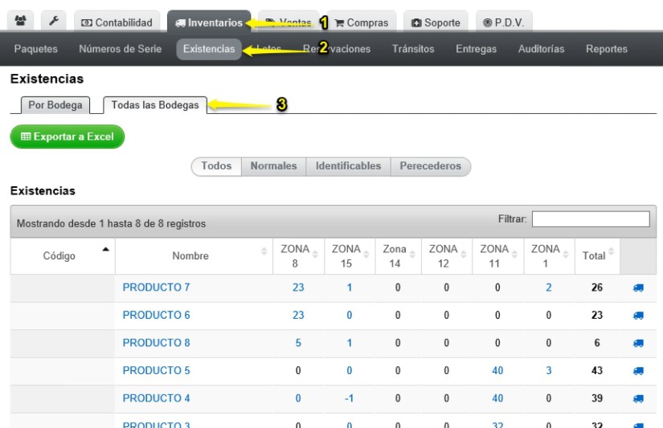This screenshot has width=663, height=428.
Task: Click total 43 in PRODUCTO 5 row
Action: click(x=596, y=370)
